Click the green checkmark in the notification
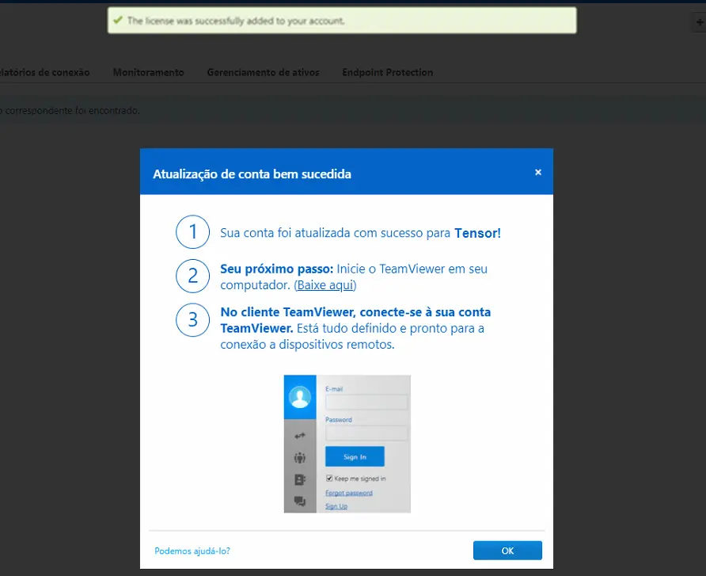 coord(118,21)
